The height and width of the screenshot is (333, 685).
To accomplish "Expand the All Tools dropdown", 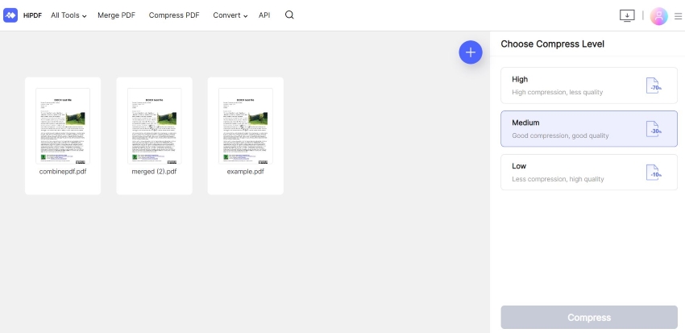I will point(68,15).
